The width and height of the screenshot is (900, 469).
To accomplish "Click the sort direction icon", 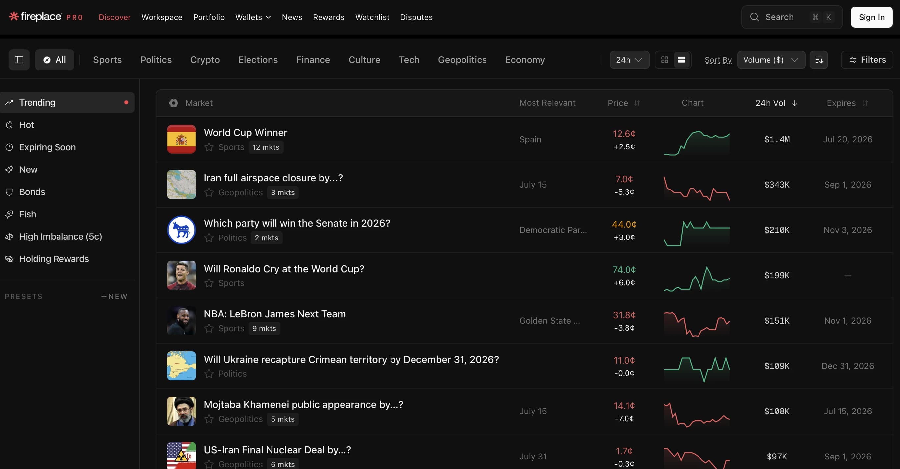I will 818,60.
